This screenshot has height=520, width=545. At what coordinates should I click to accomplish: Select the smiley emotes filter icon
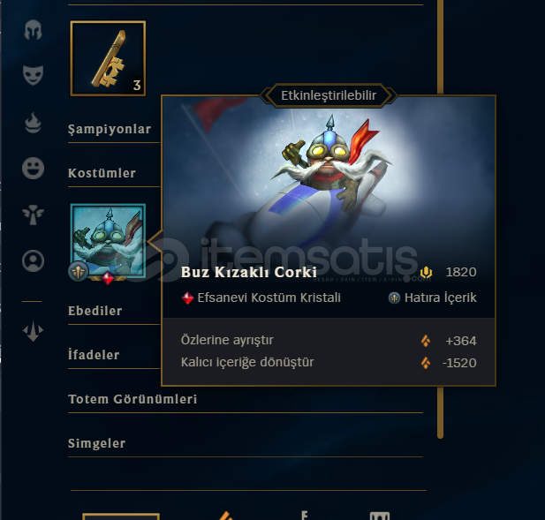point(33,168)
